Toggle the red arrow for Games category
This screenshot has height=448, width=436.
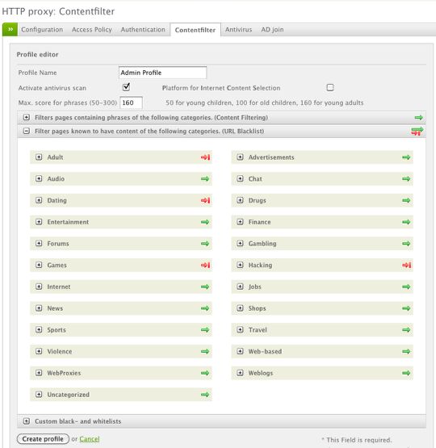click(205, 265)
